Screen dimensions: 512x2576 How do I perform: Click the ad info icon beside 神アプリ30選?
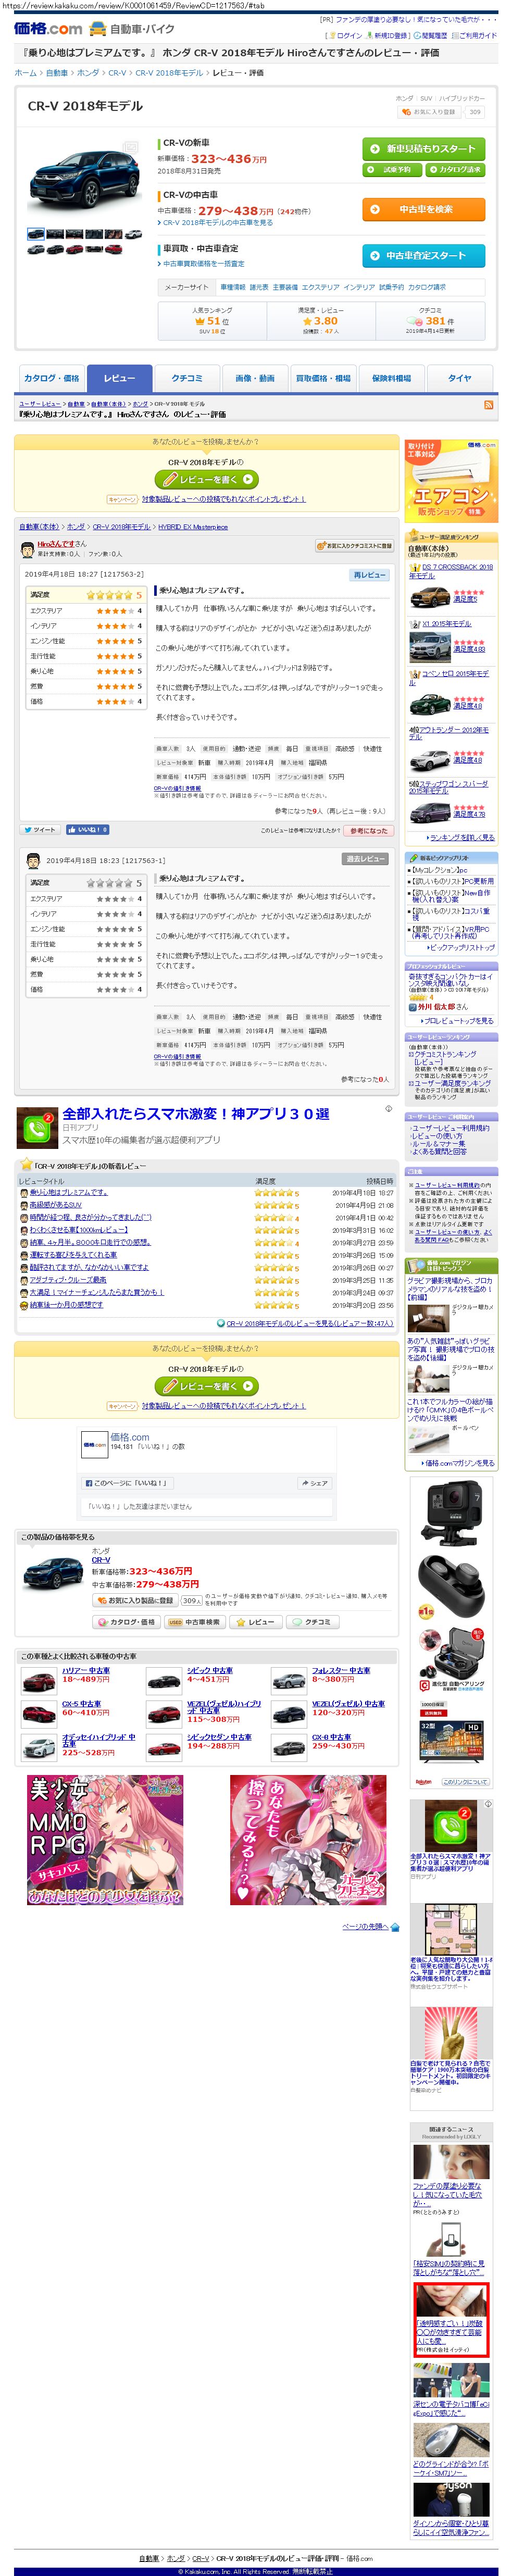[388, 1109]
